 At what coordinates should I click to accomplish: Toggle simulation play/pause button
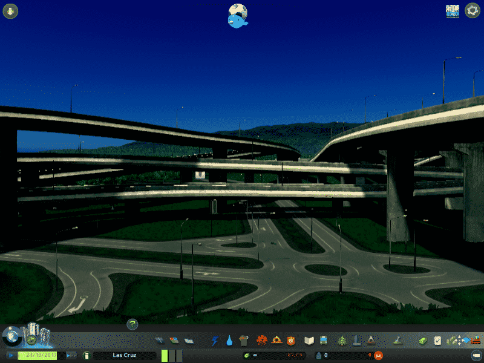pos(10,356)
